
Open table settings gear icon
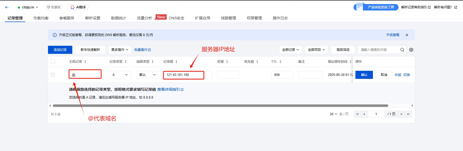(x=411, y=50)
